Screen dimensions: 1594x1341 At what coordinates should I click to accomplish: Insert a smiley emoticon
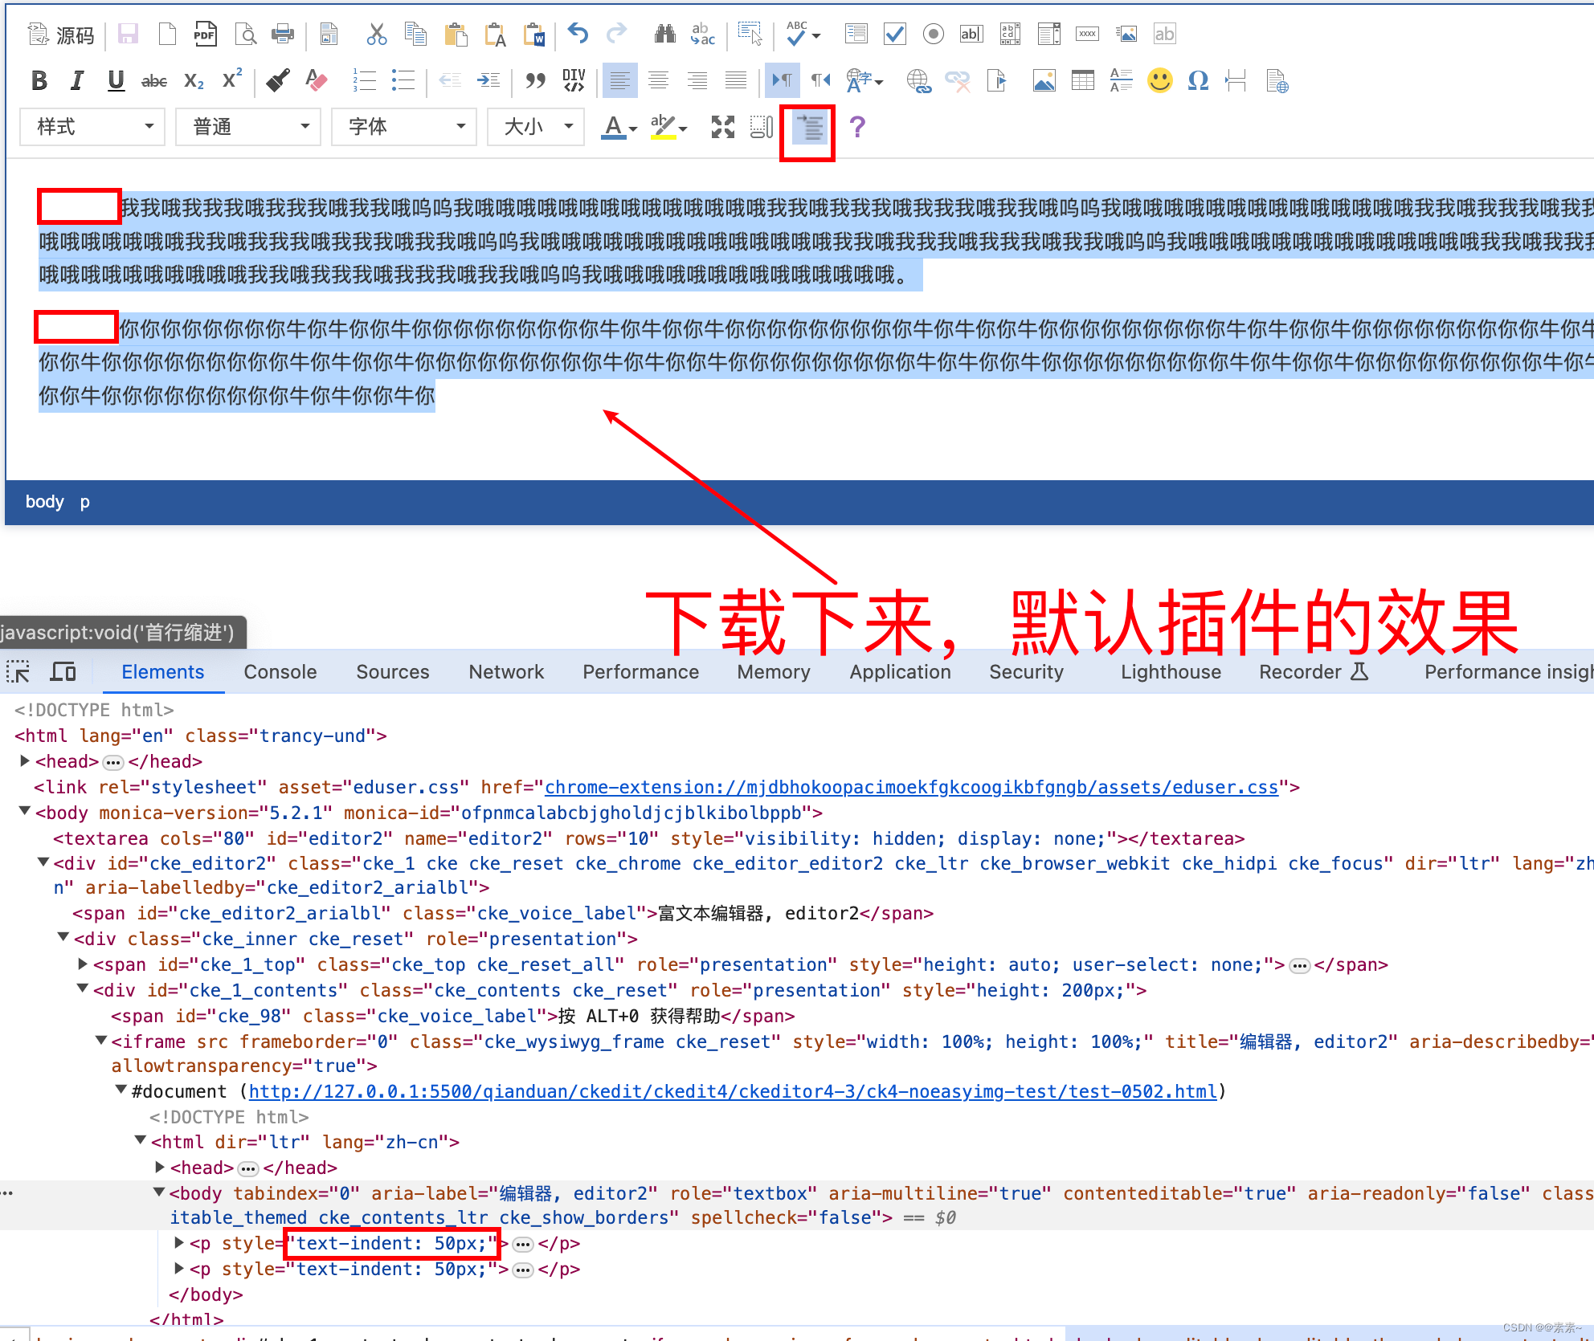tap(1159, 80)
